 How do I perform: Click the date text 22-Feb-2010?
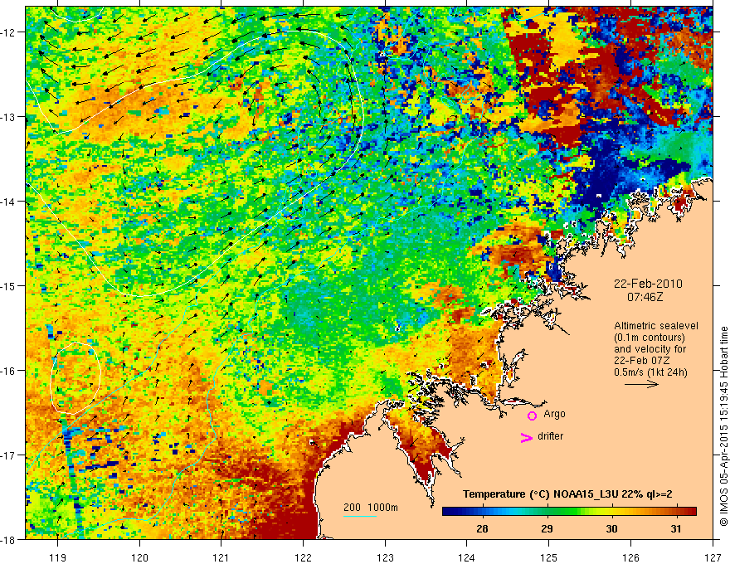pos(648,284)
